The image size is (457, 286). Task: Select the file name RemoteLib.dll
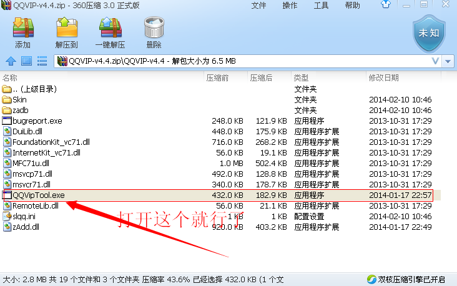(x=36, y=206)
